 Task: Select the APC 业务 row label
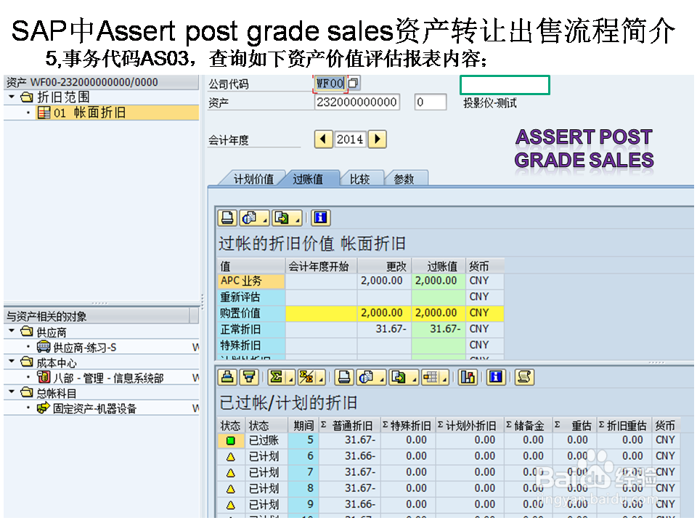point(251,280)
